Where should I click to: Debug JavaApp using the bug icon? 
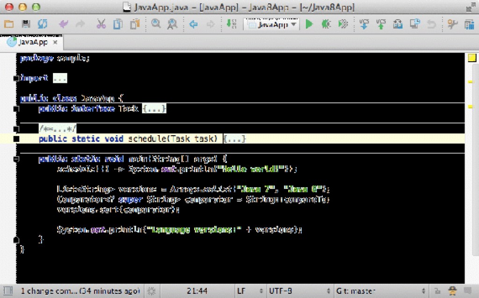pos(326,24)
